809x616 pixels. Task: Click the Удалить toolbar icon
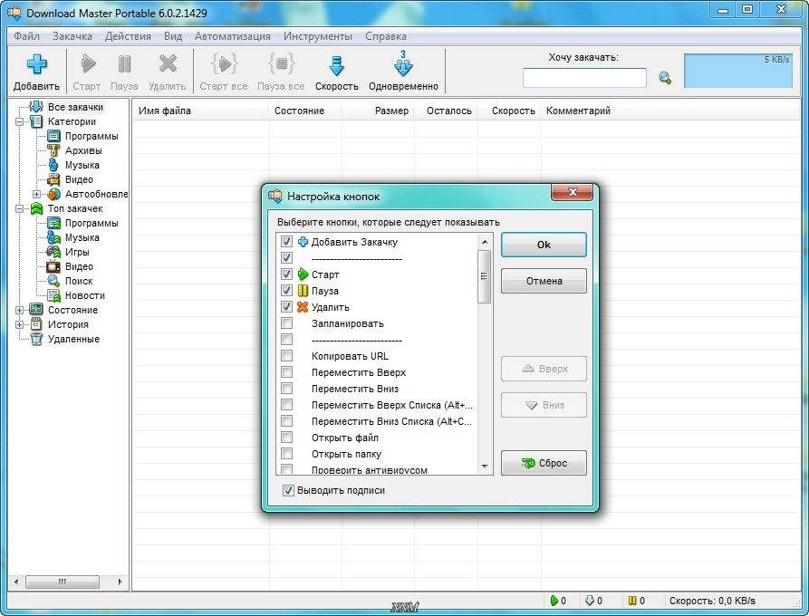(168, 64)
